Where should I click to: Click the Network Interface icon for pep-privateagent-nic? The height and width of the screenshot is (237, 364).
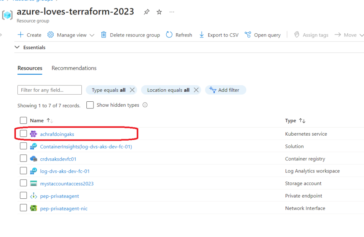(33, 208)
